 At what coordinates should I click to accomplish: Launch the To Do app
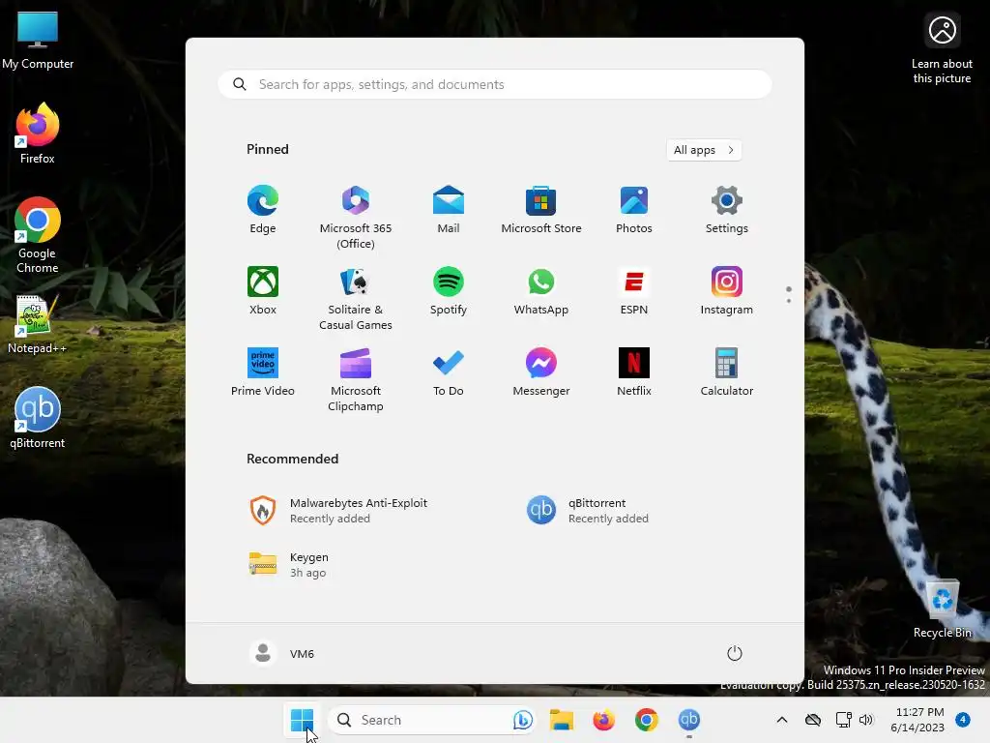pyautogui.click(x=449, y=371)
